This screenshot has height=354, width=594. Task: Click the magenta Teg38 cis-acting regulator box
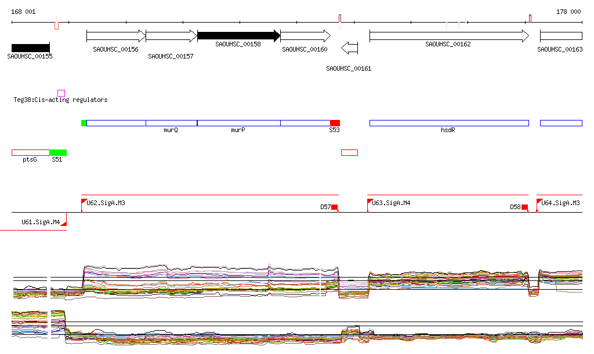(61, 93)
